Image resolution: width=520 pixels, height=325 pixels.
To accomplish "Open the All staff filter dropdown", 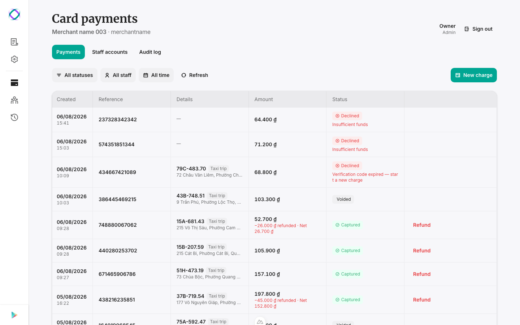I will click(x=118, y=75).
